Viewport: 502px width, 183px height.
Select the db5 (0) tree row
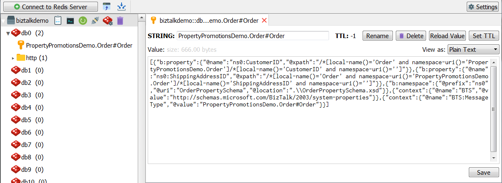click(x=27, y=120)
